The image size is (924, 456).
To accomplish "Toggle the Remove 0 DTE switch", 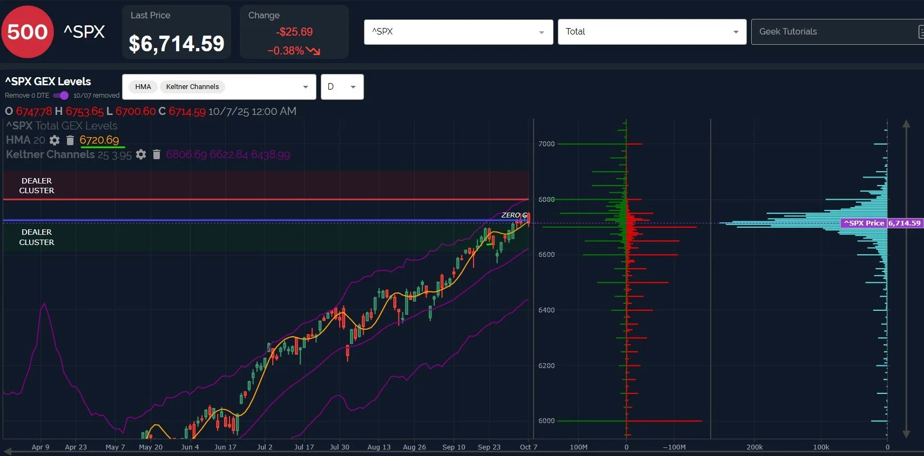I will (x=60, y=96).
